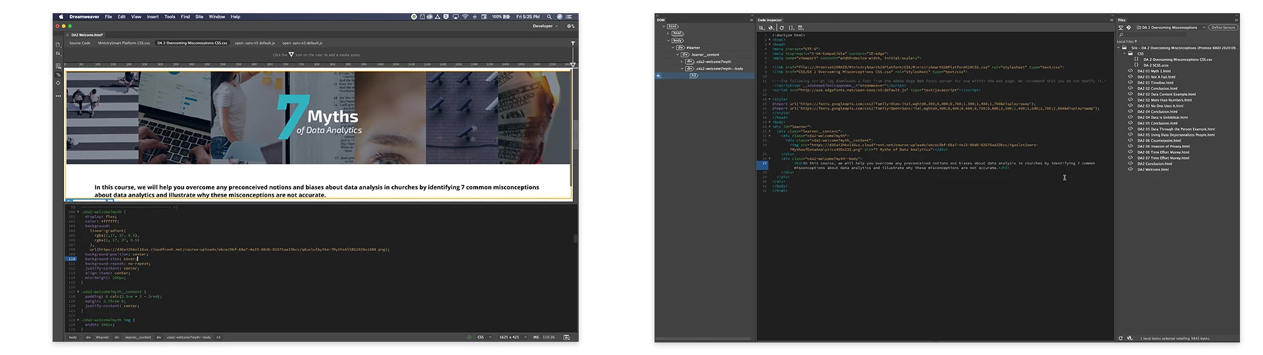The height and width of the screenshot is (355, 1263).
Task: Click the Git diamond icon in Files panel
Action: pyautogui.click(x=1129, y=28)
